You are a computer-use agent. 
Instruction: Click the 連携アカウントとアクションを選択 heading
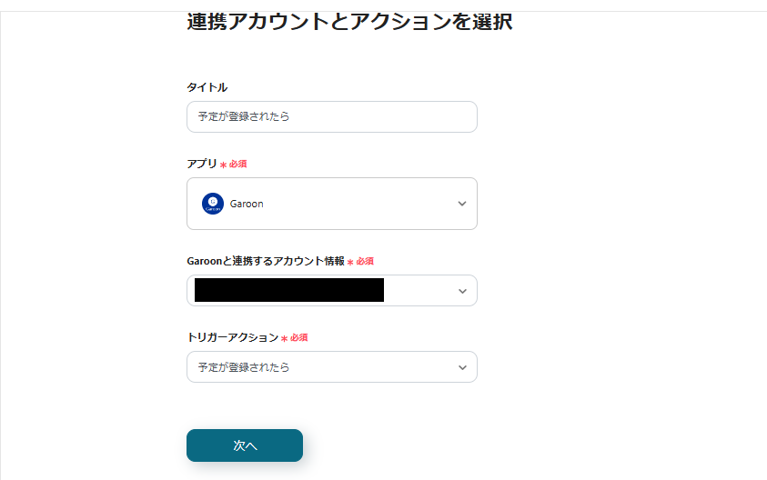349,22
